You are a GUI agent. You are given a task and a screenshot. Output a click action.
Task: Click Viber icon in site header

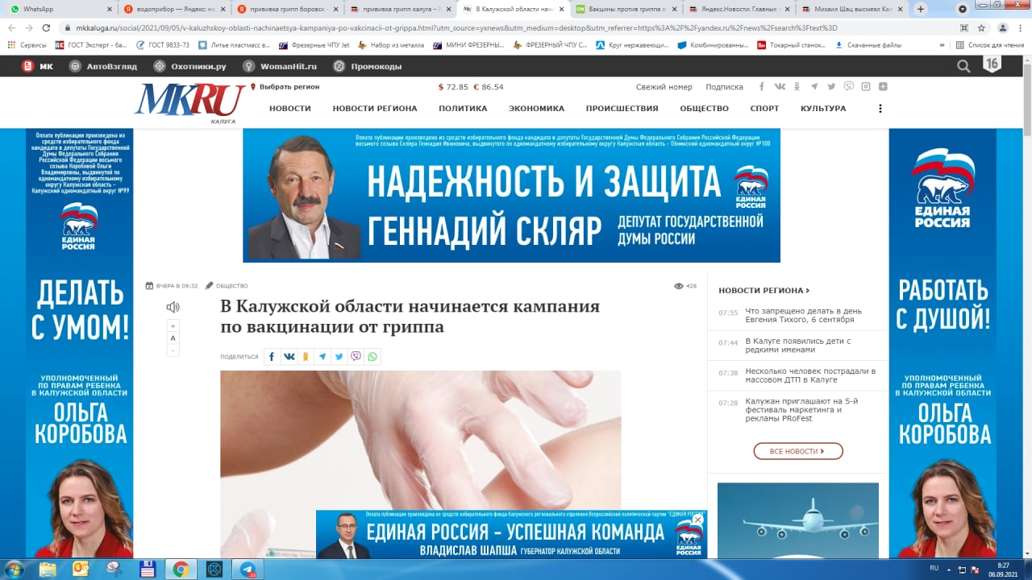point(848,86)
